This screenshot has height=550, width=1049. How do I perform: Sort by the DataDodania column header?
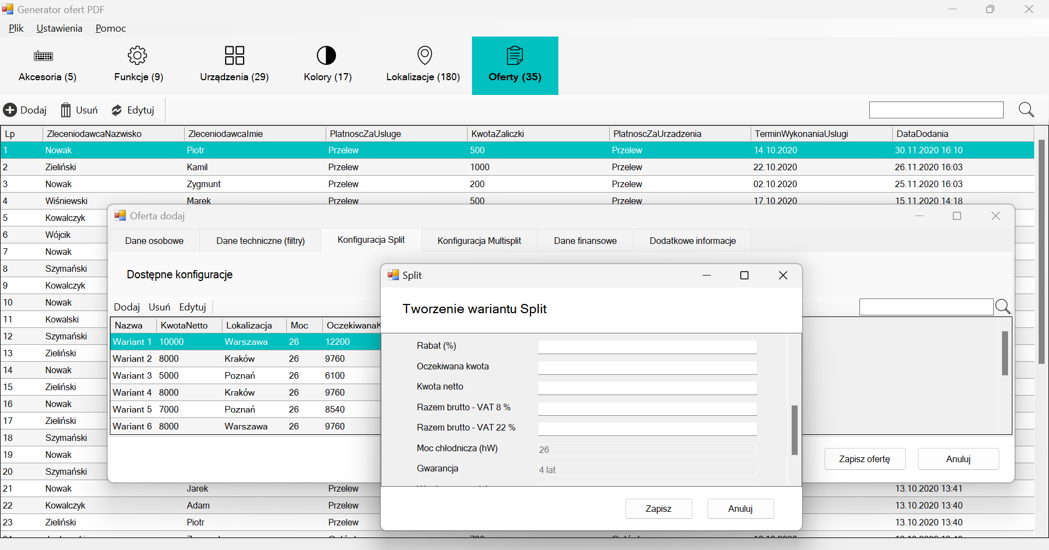963,134
